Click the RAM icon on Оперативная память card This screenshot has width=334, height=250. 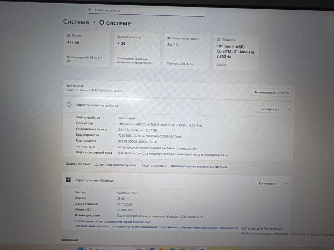point(169,38)
